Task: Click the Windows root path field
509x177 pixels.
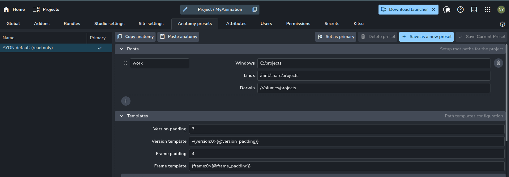Action: click(x=373, y=63)
